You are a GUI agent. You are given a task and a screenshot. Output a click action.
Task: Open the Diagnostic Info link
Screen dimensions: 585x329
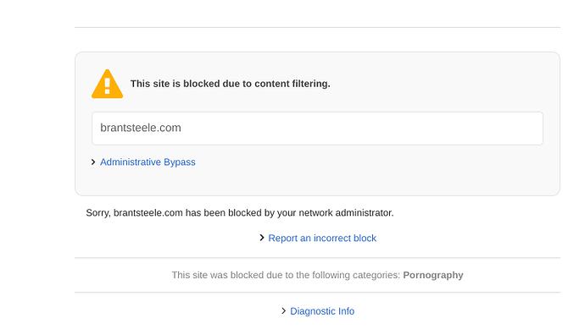click(322, 311)
